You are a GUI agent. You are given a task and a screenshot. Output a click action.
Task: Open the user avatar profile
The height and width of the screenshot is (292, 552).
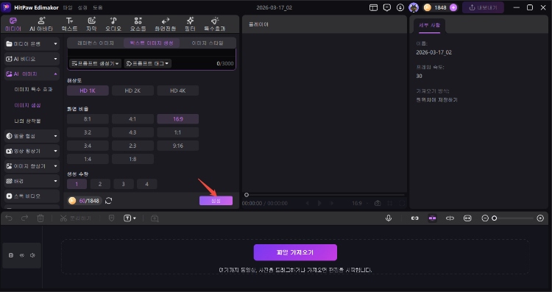414,7
